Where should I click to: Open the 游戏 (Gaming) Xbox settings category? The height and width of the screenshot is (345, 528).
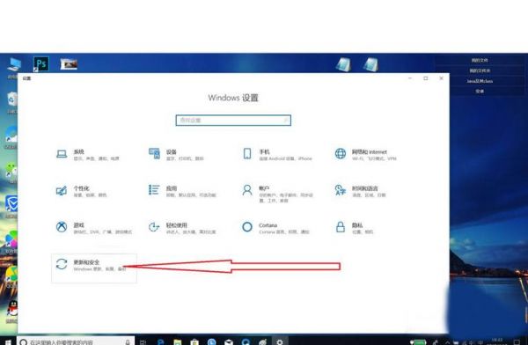click(93, 228)
